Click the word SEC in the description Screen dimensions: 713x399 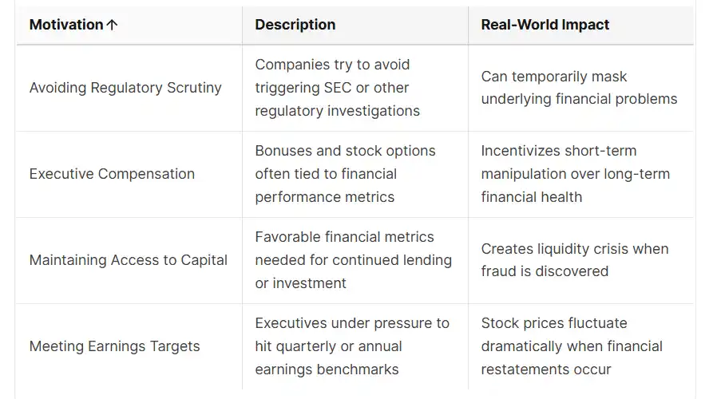click(338, 88)
